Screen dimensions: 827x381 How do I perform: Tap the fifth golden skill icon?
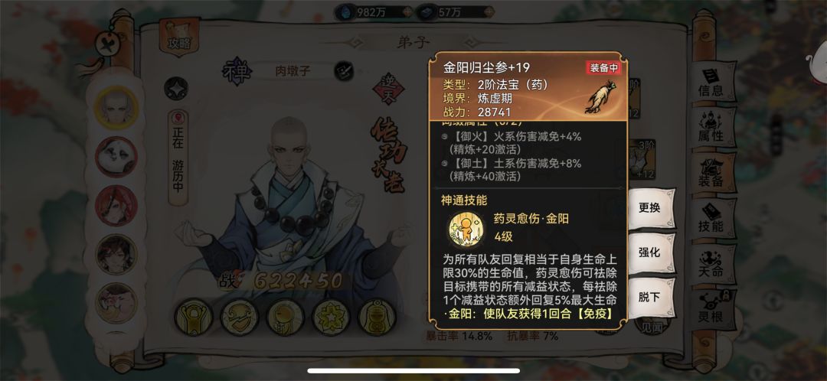(x=377, y=317)
